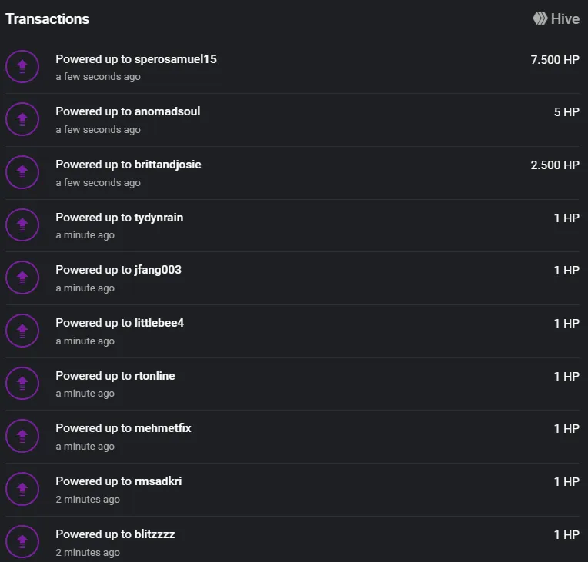Select the brittandjosie username

click(168, 165)
